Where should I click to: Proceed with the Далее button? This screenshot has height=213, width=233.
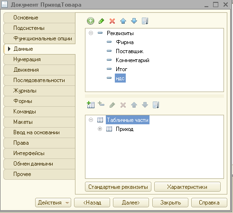(x=131, y=203)
